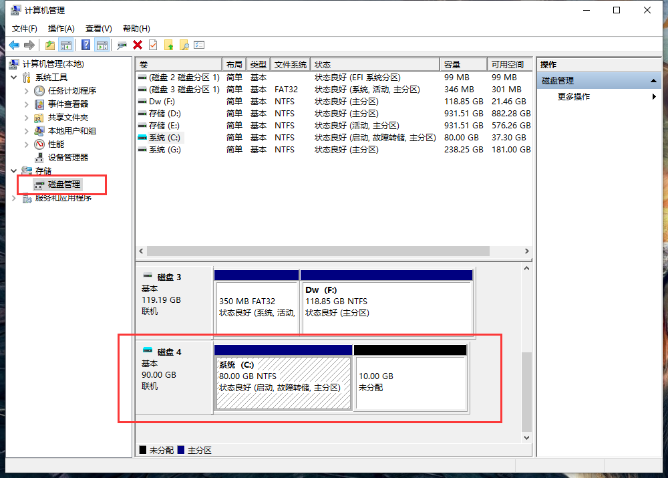Viewport: 668px width, 478px height.
Task: Select the 系统 (C:) row in volume list
Action: point(164,138)
